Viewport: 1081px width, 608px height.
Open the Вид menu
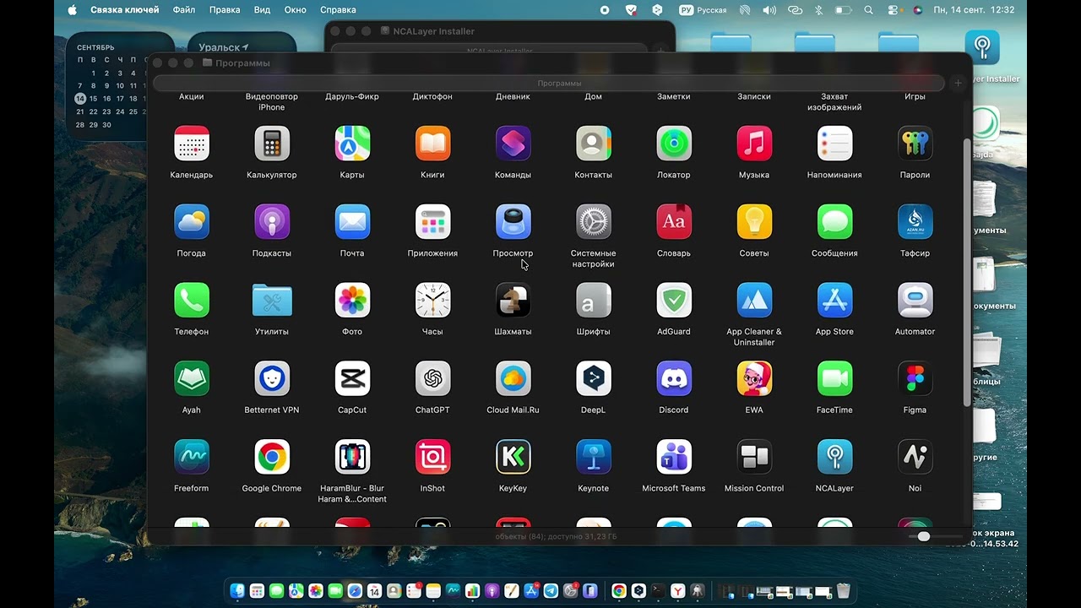tap(262, 10)
